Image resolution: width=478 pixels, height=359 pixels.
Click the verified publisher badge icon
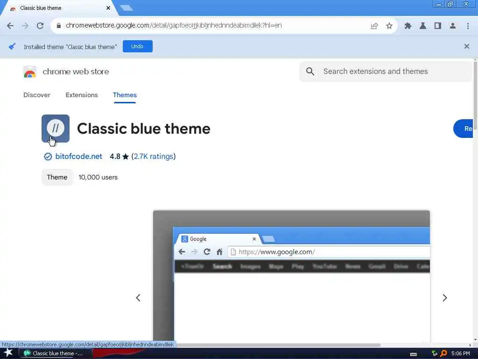pyautogui.click(x=48, y=157)
